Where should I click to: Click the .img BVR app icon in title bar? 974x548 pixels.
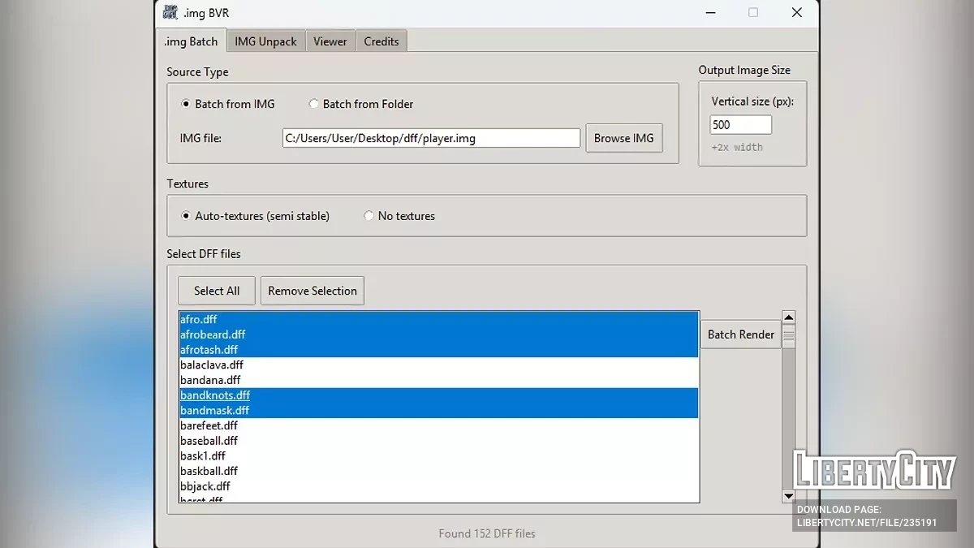[x=170, y=12]
